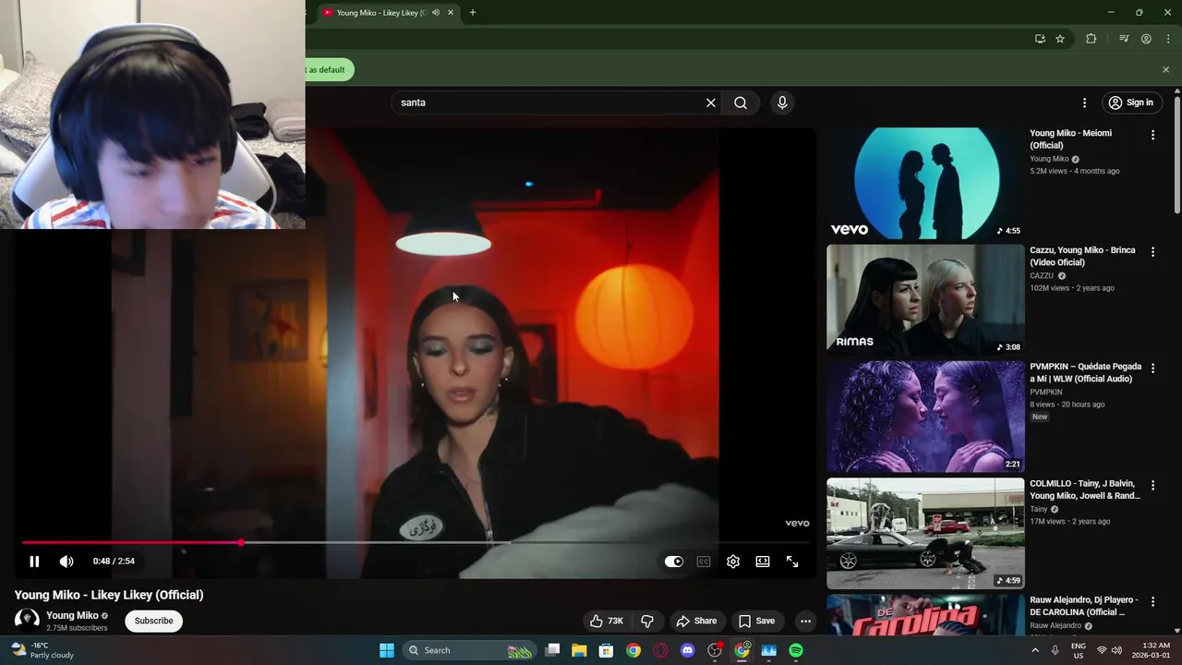1182x665 pixels.
Task: Open options menu for COLMILLO video
Action: tap(1152, 485)
